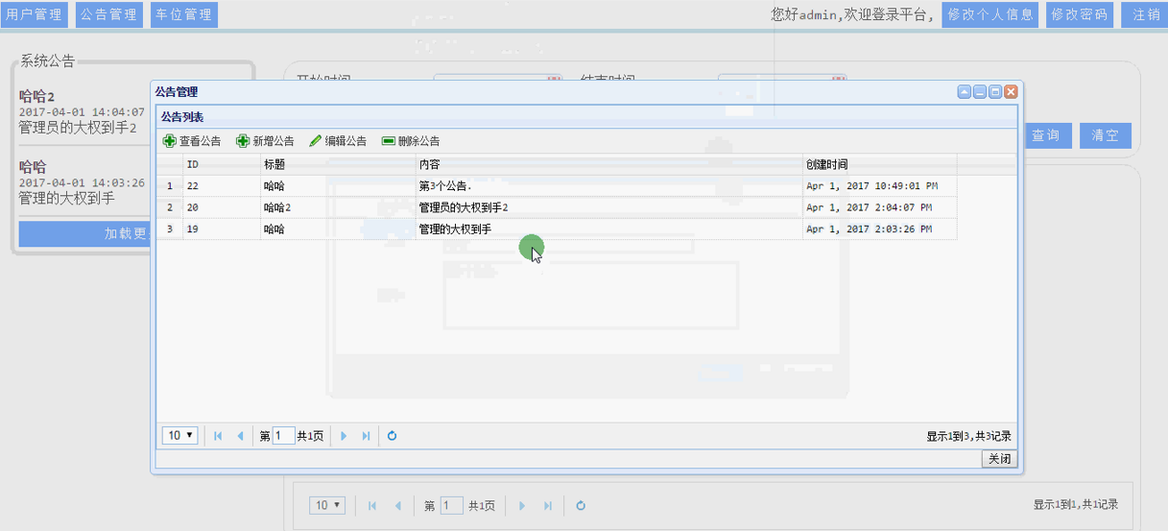Open page size dropdown in background pager
The height and width of the screenshot is (531, 1168).
click(327, 505)
